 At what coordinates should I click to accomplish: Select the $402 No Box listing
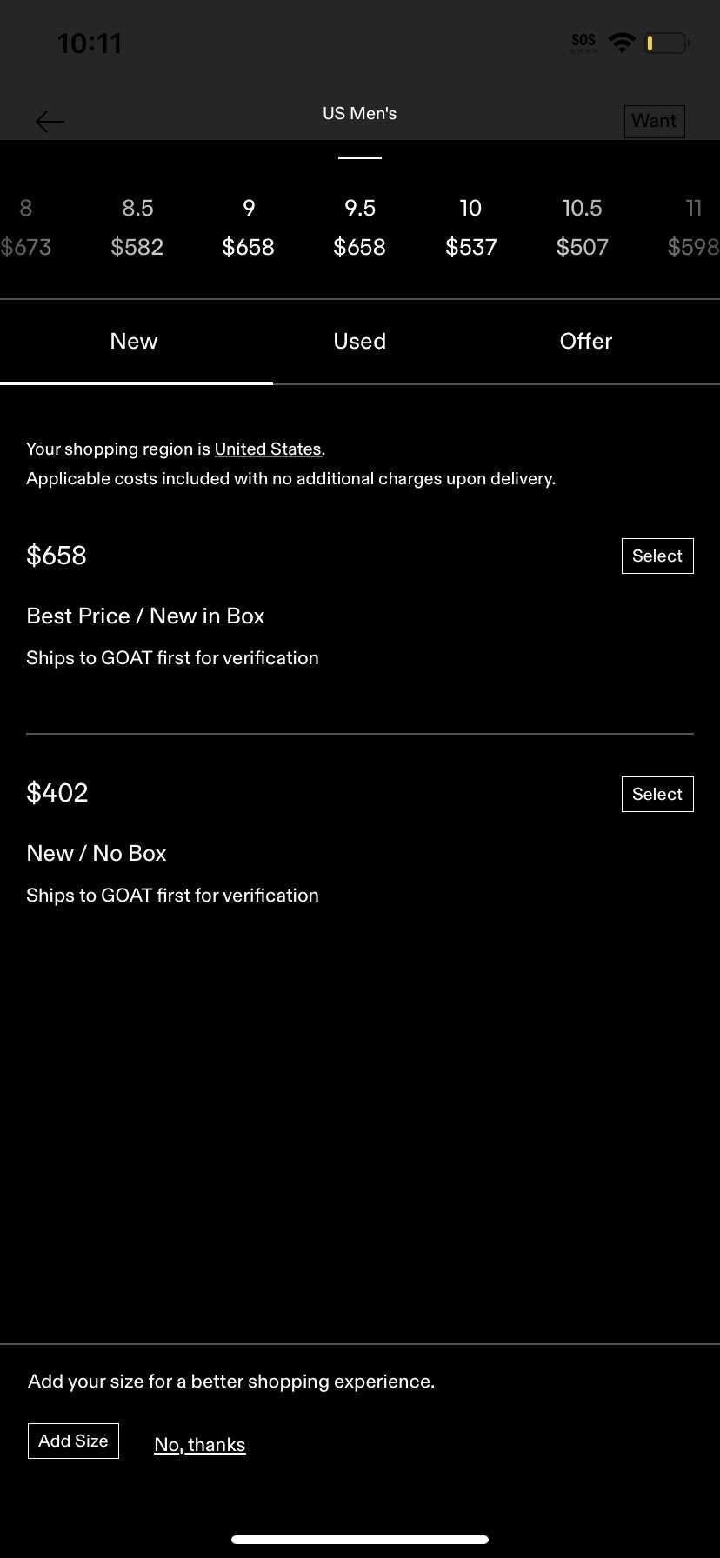(x=657, y=794)
